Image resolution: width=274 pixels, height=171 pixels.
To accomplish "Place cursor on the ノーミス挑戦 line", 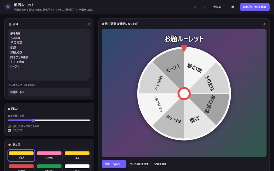I will (x=17, y=62).
